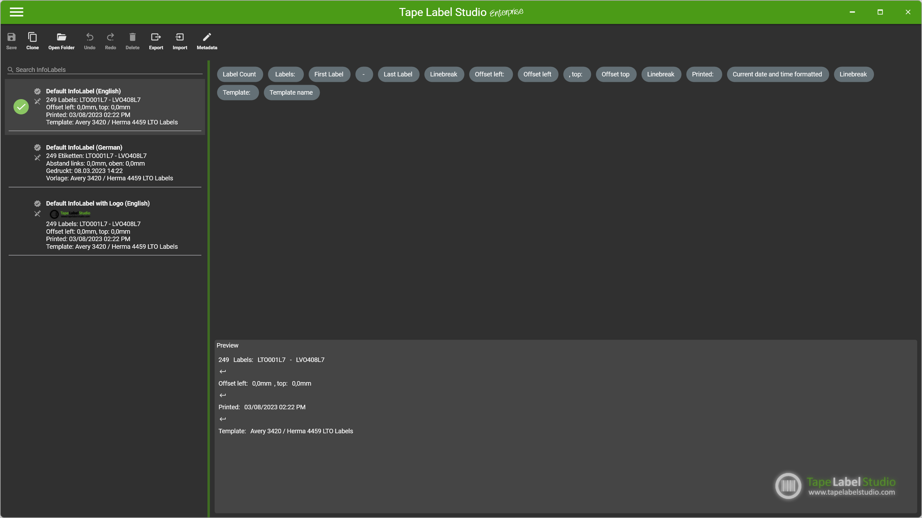The image size is (922, 518).
Task: Click the Redo icon
Action: click(110, 37)
